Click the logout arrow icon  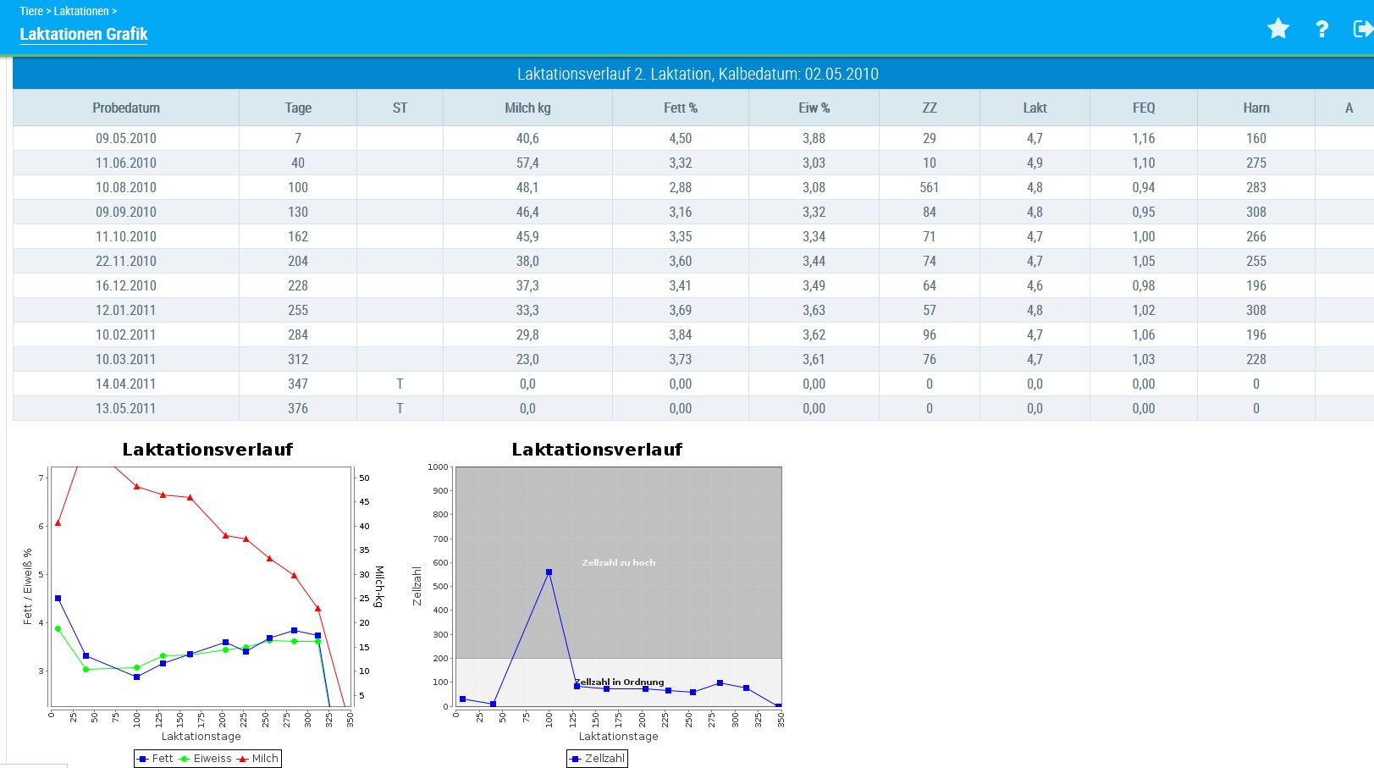pos(1362,29)
